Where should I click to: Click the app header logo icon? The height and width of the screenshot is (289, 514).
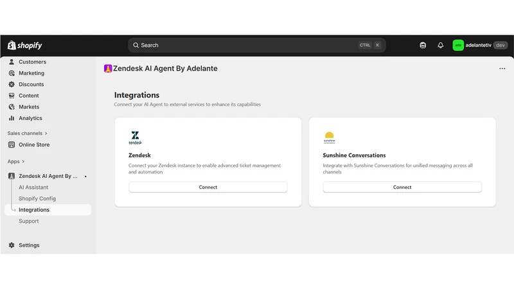tap(108, 69)
